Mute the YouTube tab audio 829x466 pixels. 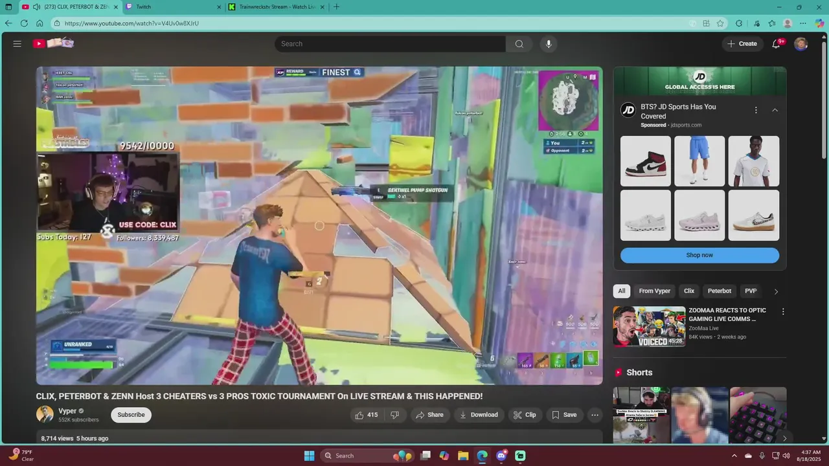coord(36,7)
